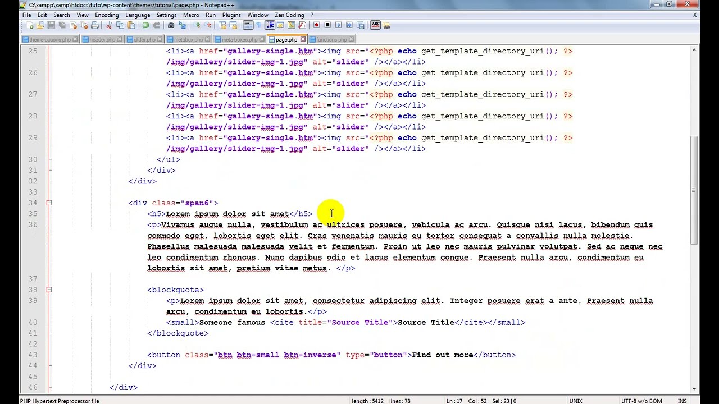Open the Replace dialog icon
Viewport: 719px width, 404px height.
click(x=182, y=25)
